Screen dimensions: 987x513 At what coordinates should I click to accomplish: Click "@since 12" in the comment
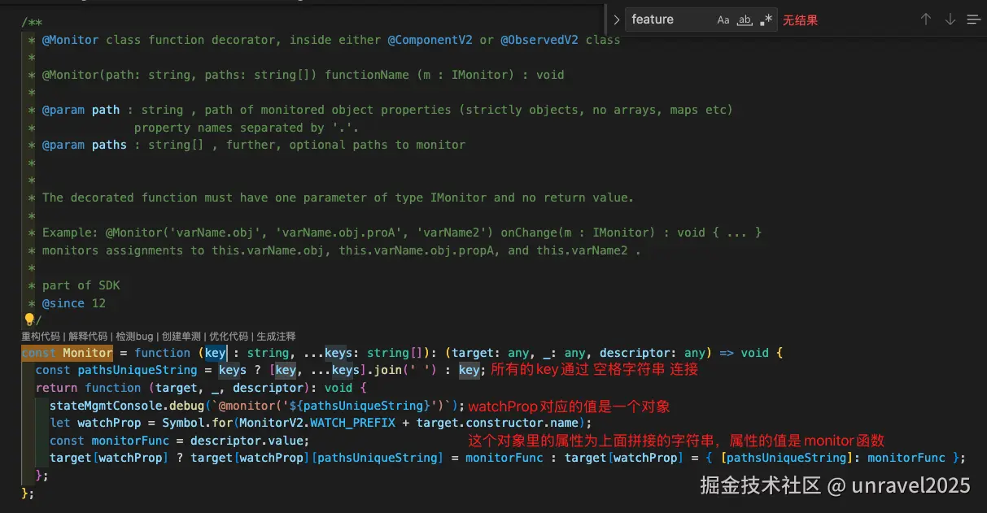click(x=74, y=303)
